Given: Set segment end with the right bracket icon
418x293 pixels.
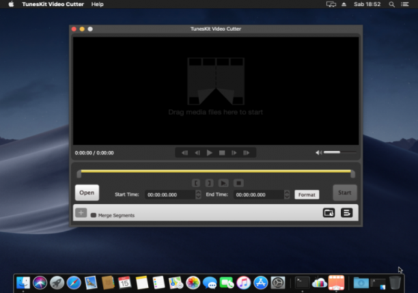Looking at the screenshot, I should pyautogui.click(x=209, y=183).
